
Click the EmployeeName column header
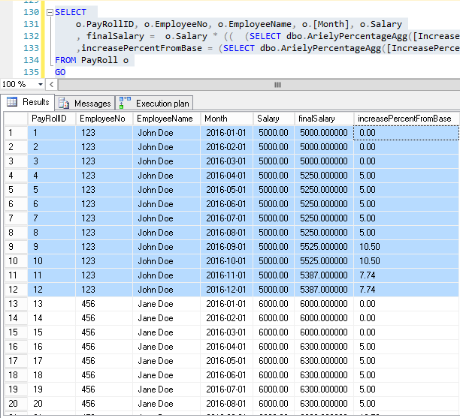165,119
